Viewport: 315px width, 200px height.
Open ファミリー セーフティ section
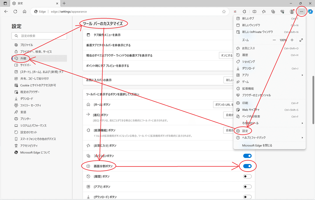[x=39, y=106]
